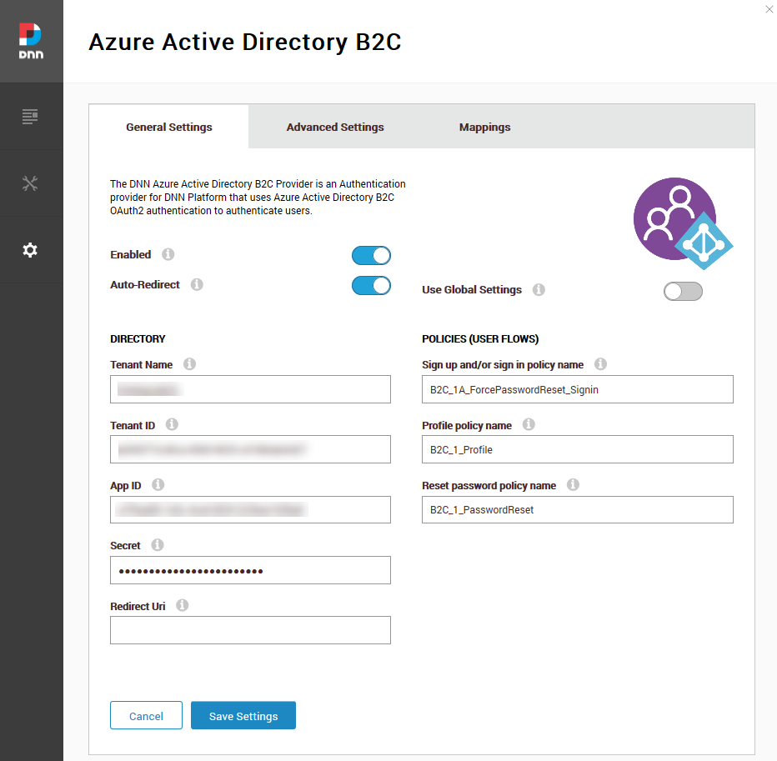Click the 'Azure Active Directory B2C' page title
Screen dimensions: 777x761
coord(245,42)
